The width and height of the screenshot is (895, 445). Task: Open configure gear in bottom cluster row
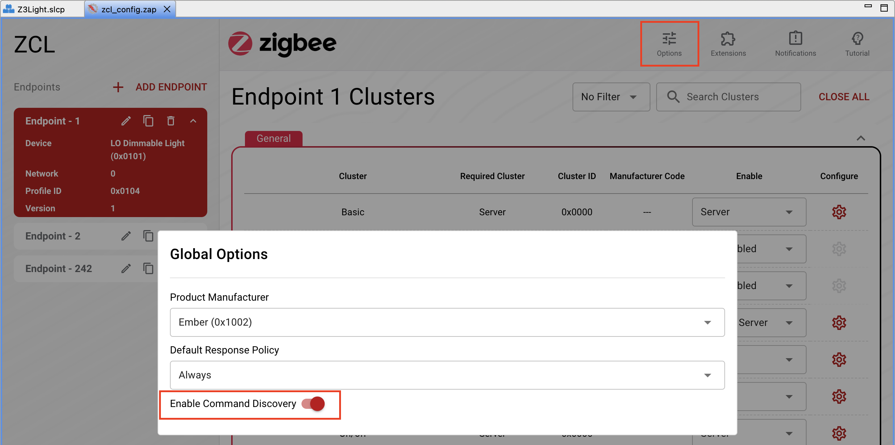(839, 433)
